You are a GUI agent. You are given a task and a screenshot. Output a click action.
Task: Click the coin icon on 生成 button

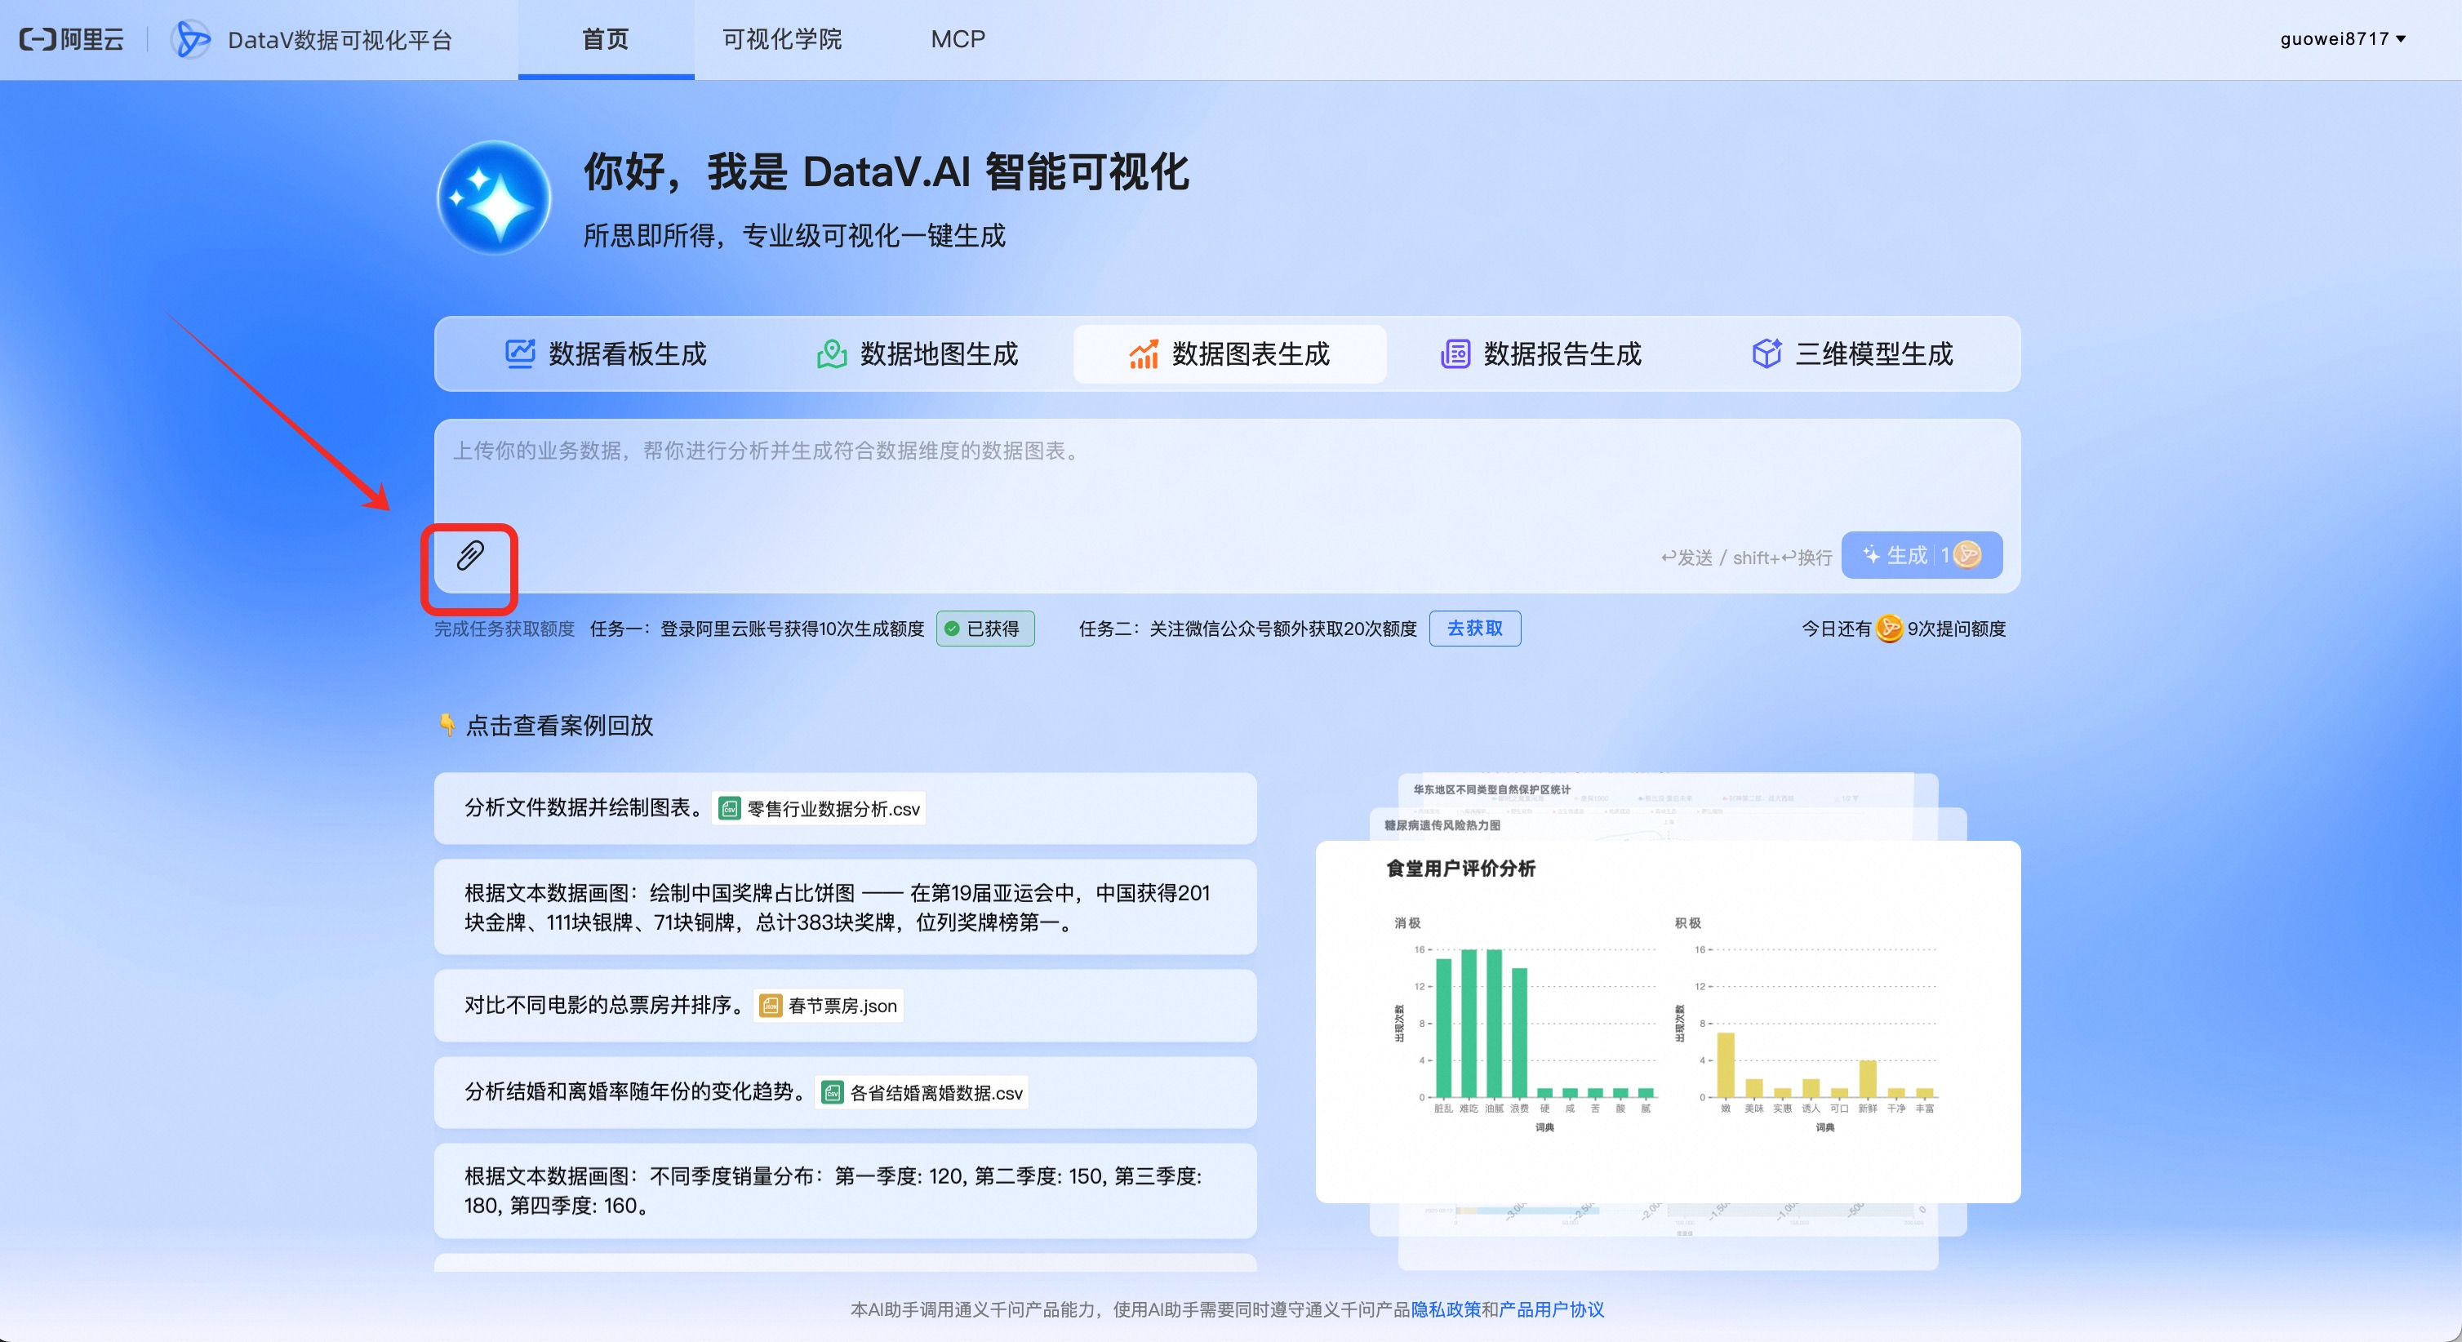[x=1968, y=554]
